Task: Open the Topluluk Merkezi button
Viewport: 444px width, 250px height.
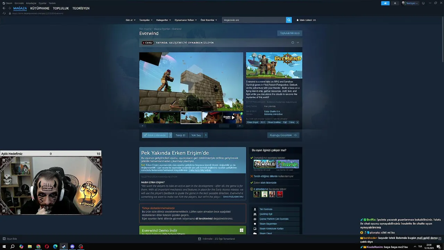Action: click(290, 33)
